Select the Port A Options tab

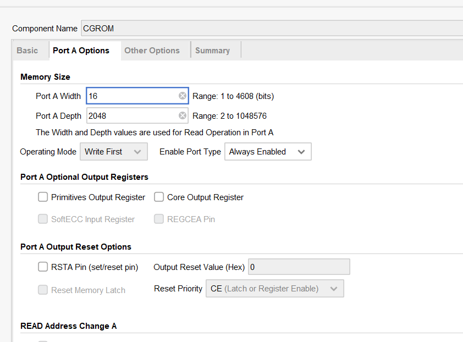coord(81,51)
